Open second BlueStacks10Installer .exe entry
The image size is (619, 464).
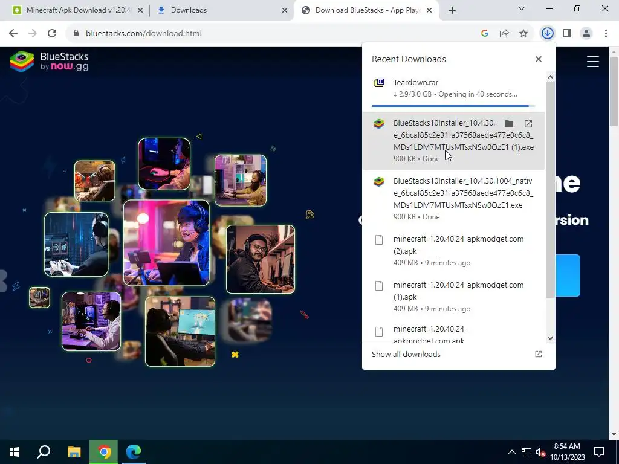click(454, 198)
